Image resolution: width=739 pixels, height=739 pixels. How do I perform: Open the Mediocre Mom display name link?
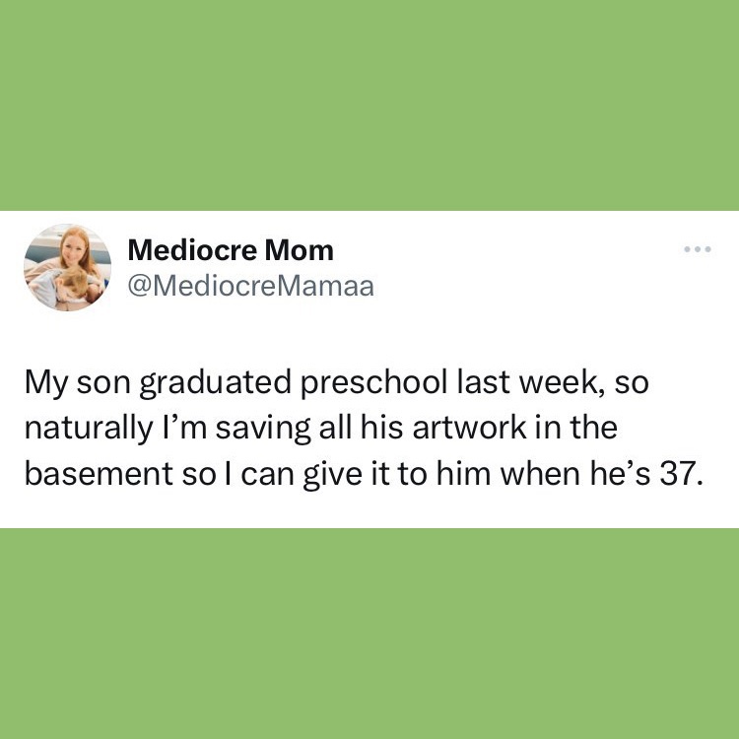click(232, 250)
